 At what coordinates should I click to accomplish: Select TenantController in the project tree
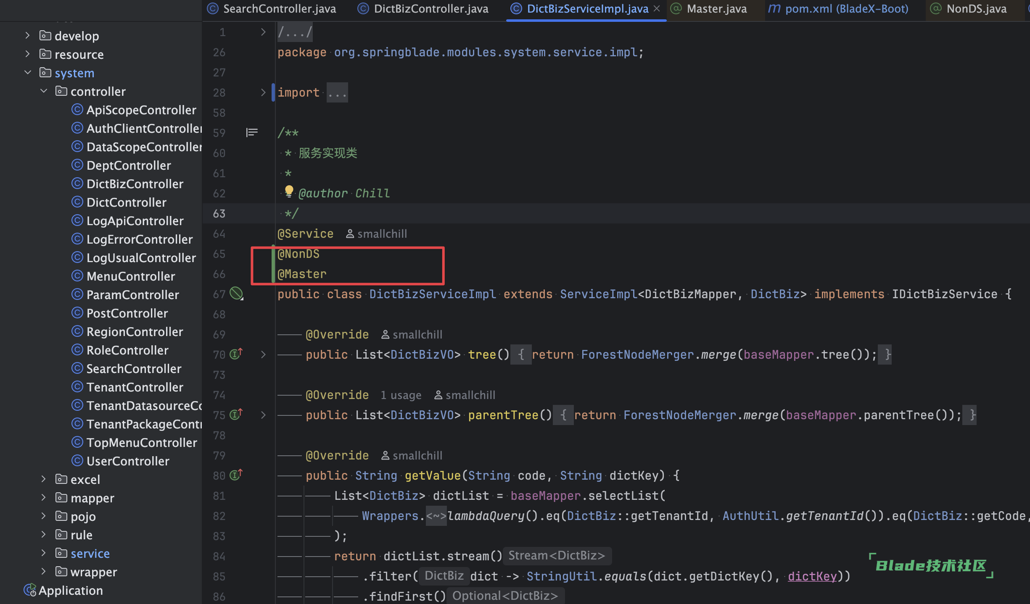[x=135, y=387]
